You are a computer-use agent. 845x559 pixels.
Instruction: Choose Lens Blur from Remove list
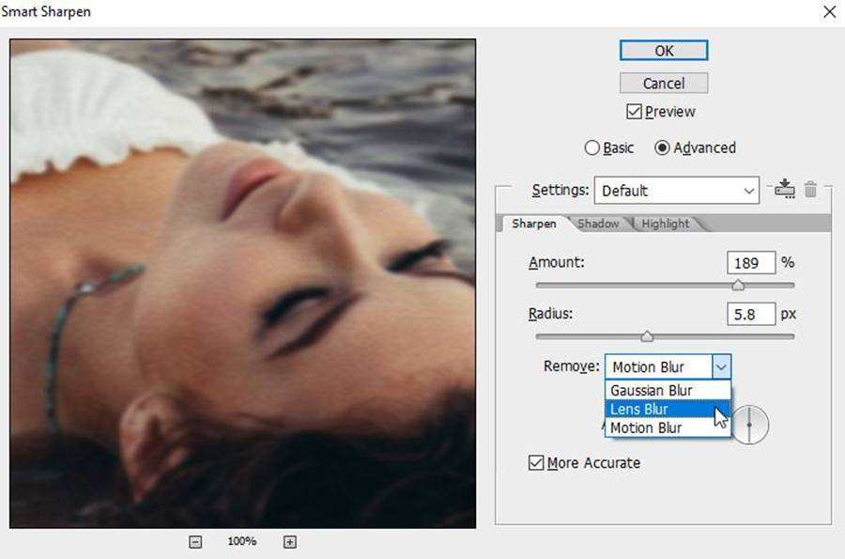click(668, 409)
